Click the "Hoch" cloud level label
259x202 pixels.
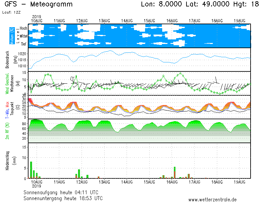point(23,28)
